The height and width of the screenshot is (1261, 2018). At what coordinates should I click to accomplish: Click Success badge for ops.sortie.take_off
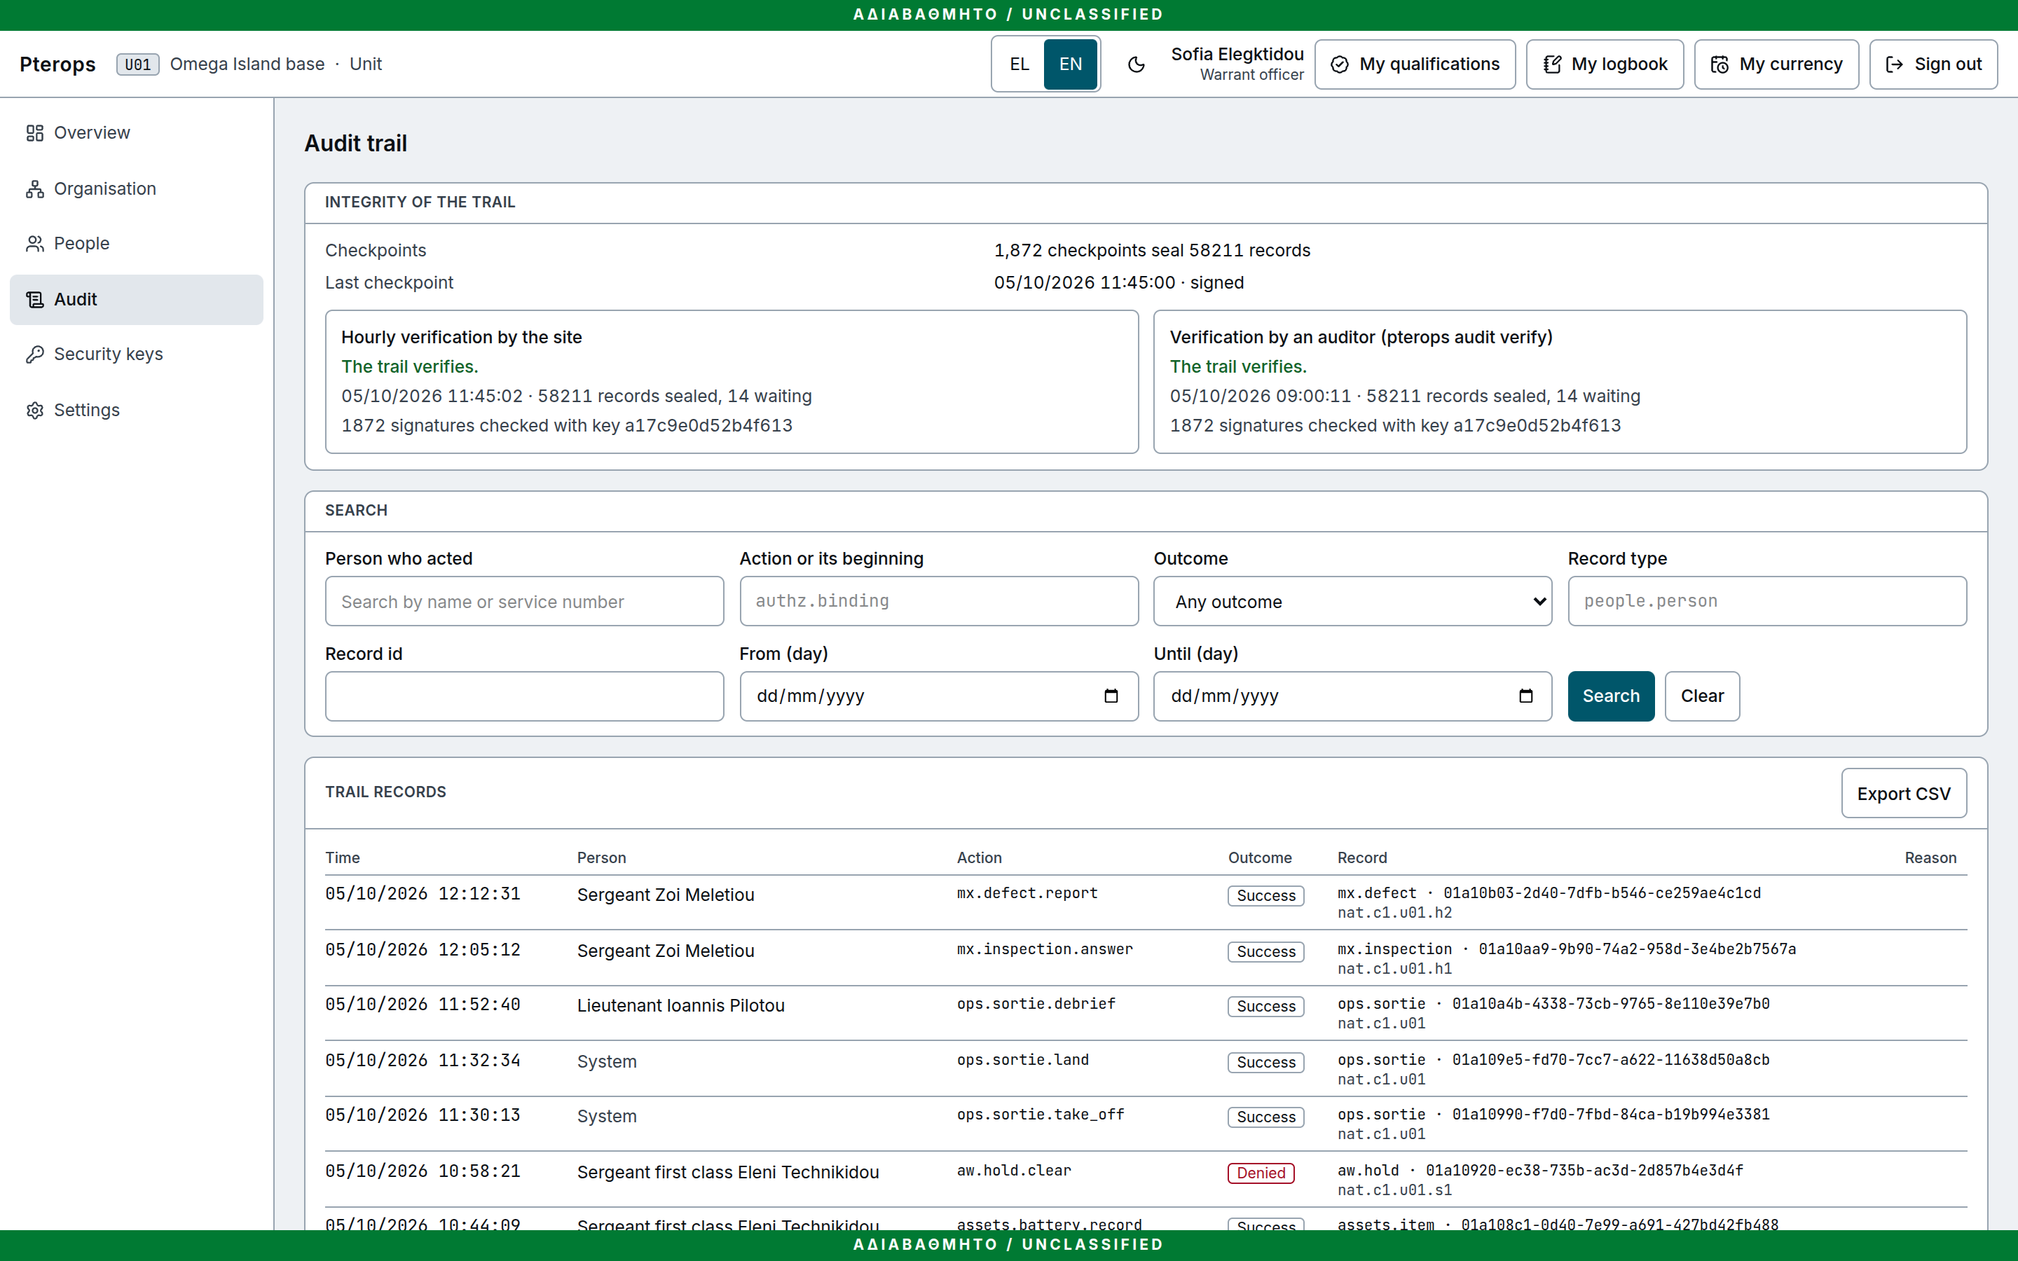click(1266, 1117)
